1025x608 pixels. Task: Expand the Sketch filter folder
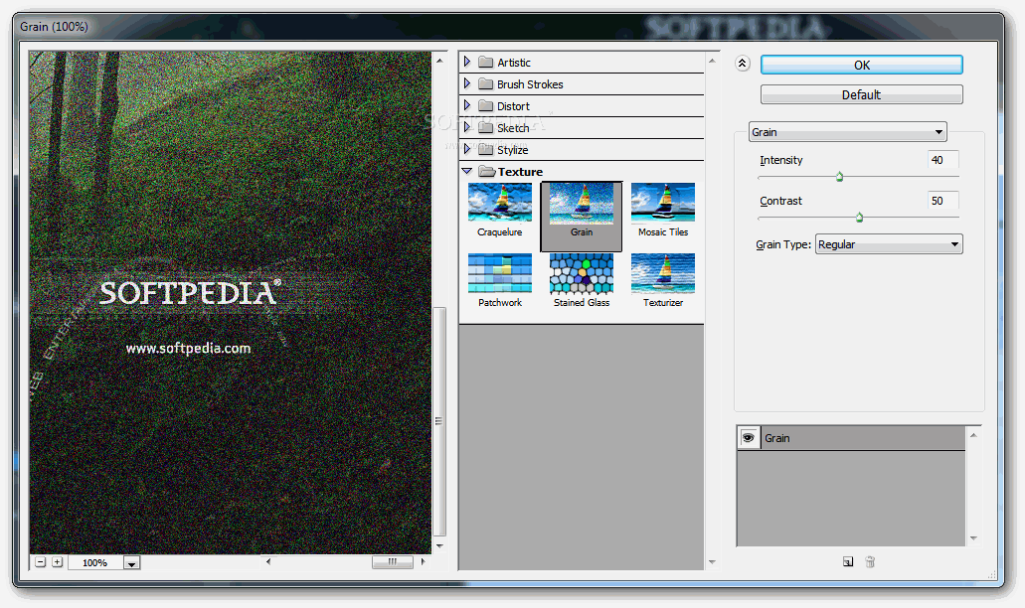tap(466, 127)
